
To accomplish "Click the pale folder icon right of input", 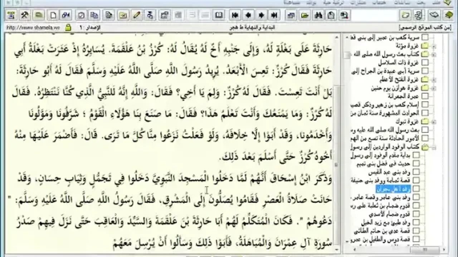I will click(x=405, y=15).
